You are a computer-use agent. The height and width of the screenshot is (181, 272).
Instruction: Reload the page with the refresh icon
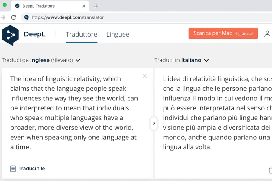click(x=13, y=17)
